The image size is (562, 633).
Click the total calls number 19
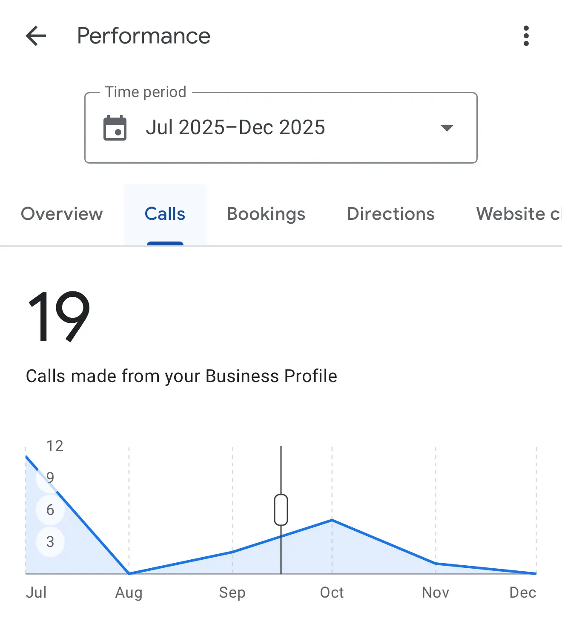click(59, 316)
